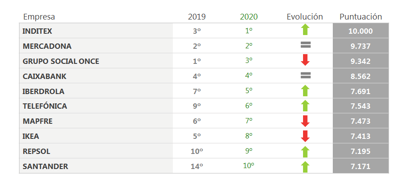Click the green up arrow for INDITEX
This screenshot has height=181, width=407.
click(305, 30)
